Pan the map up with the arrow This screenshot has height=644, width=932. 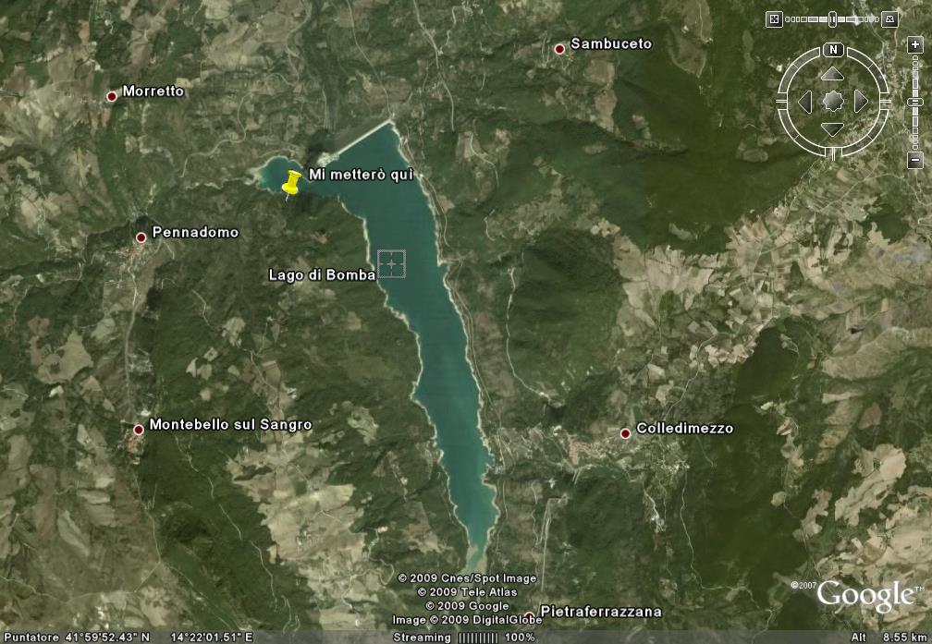[832, 74]
